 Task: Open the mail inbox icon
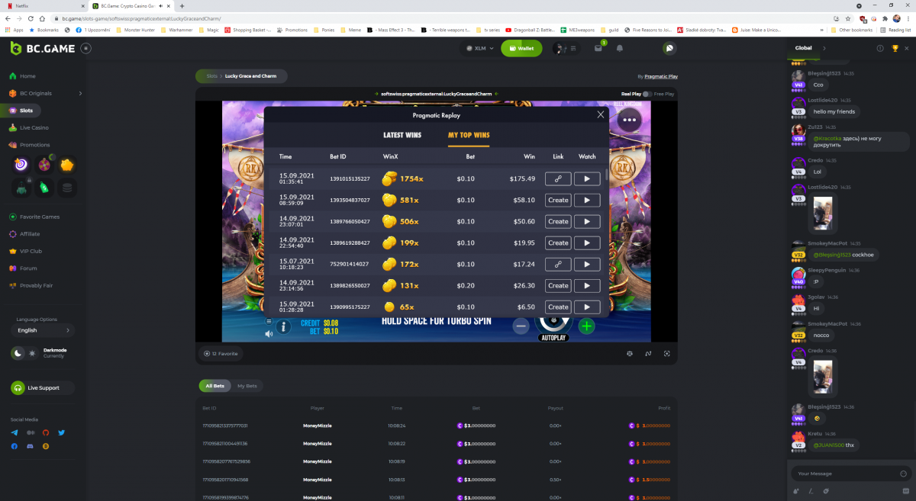pos(598,48)
